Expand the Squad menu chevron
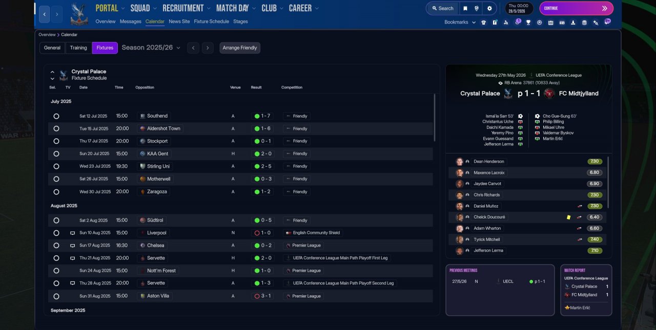The width and height of the screenshot is (656, 330). click(x=155, y=8)
